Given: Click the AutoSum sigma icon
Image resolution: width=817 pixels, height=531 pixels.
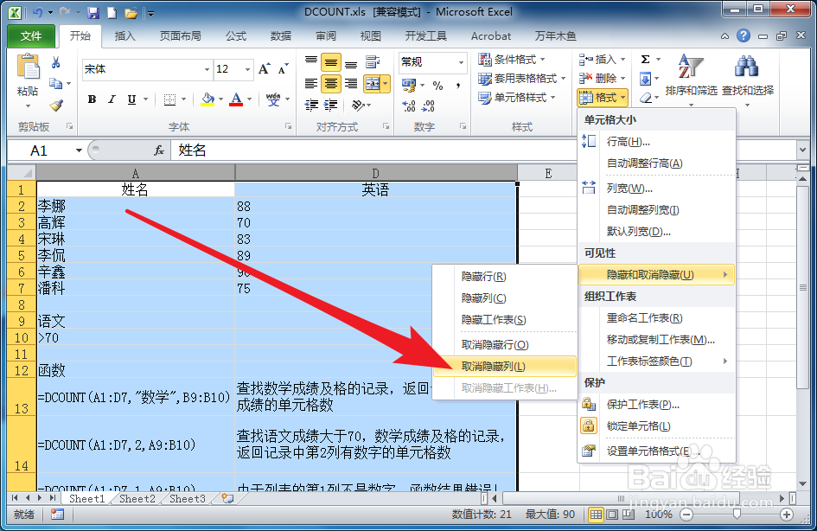Looking at the screenshot, I should click(x=645, y=60).
